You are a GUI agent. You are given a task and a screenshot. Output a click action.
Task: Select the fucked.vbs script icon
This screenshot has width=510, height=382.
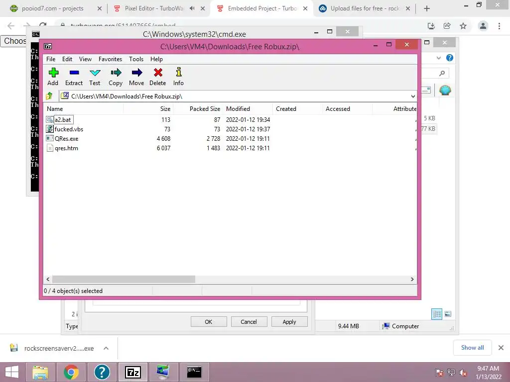[x=49, y=129]
